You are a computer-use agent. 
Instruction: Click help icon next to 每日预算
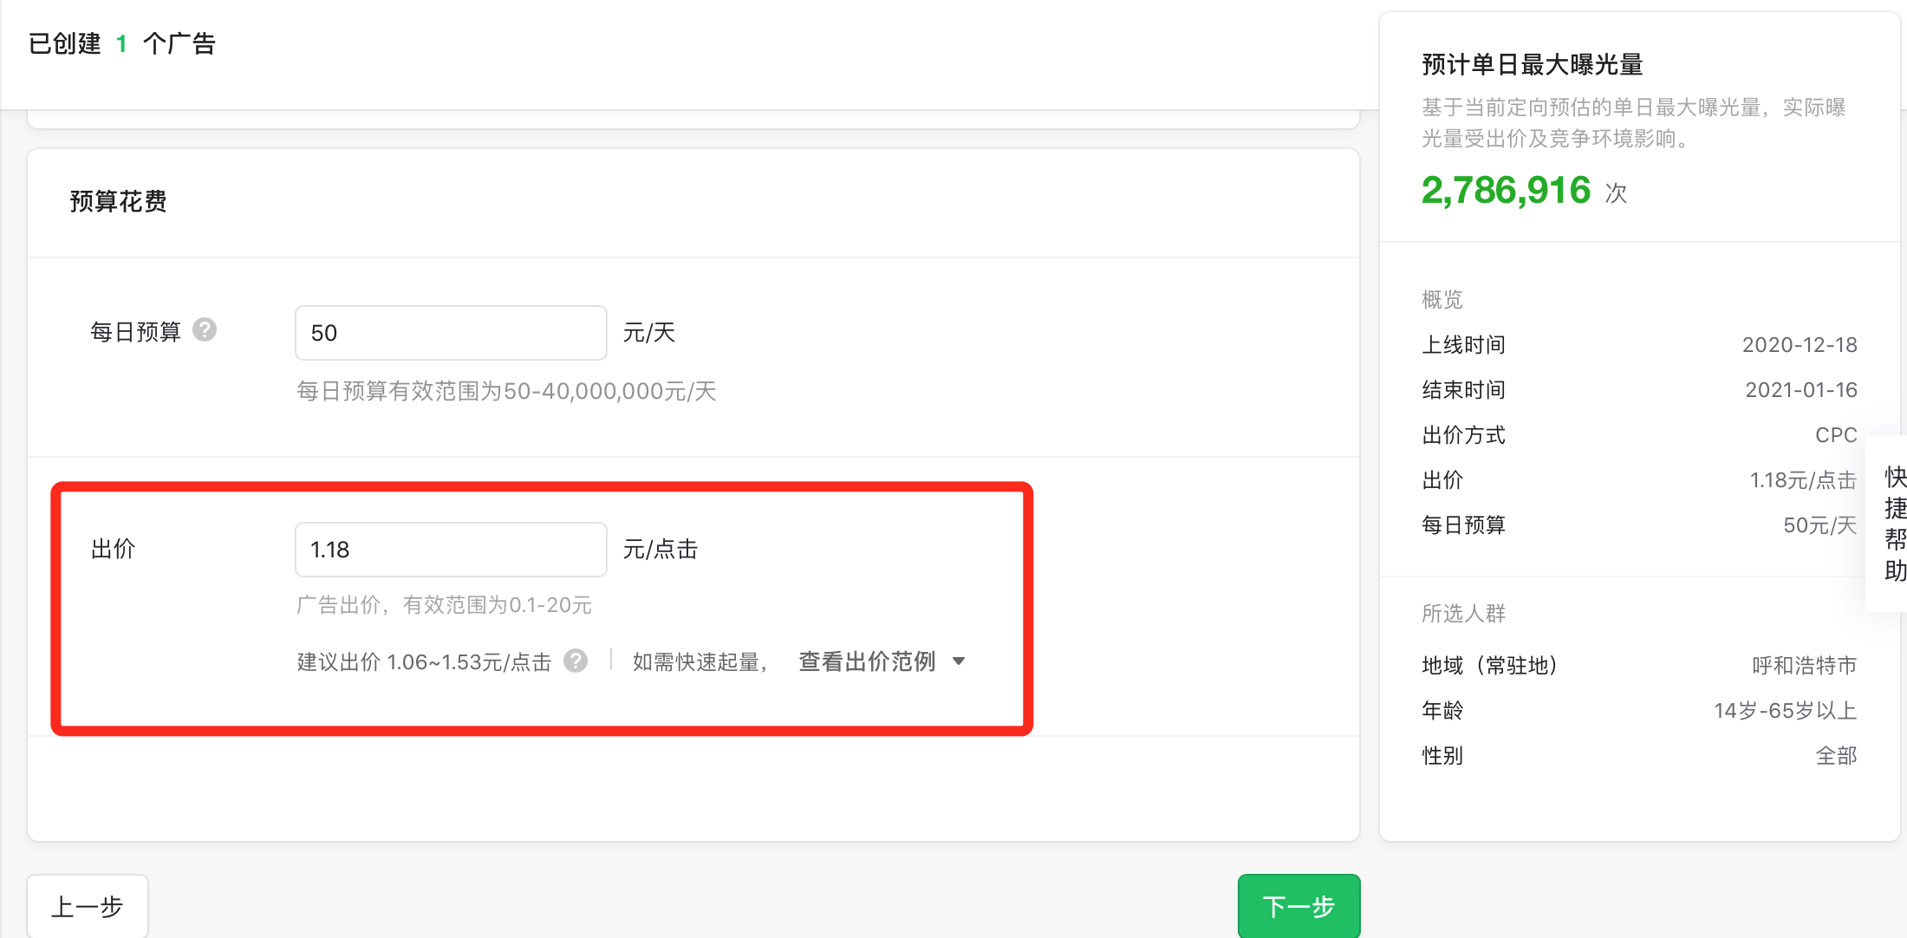205,330
